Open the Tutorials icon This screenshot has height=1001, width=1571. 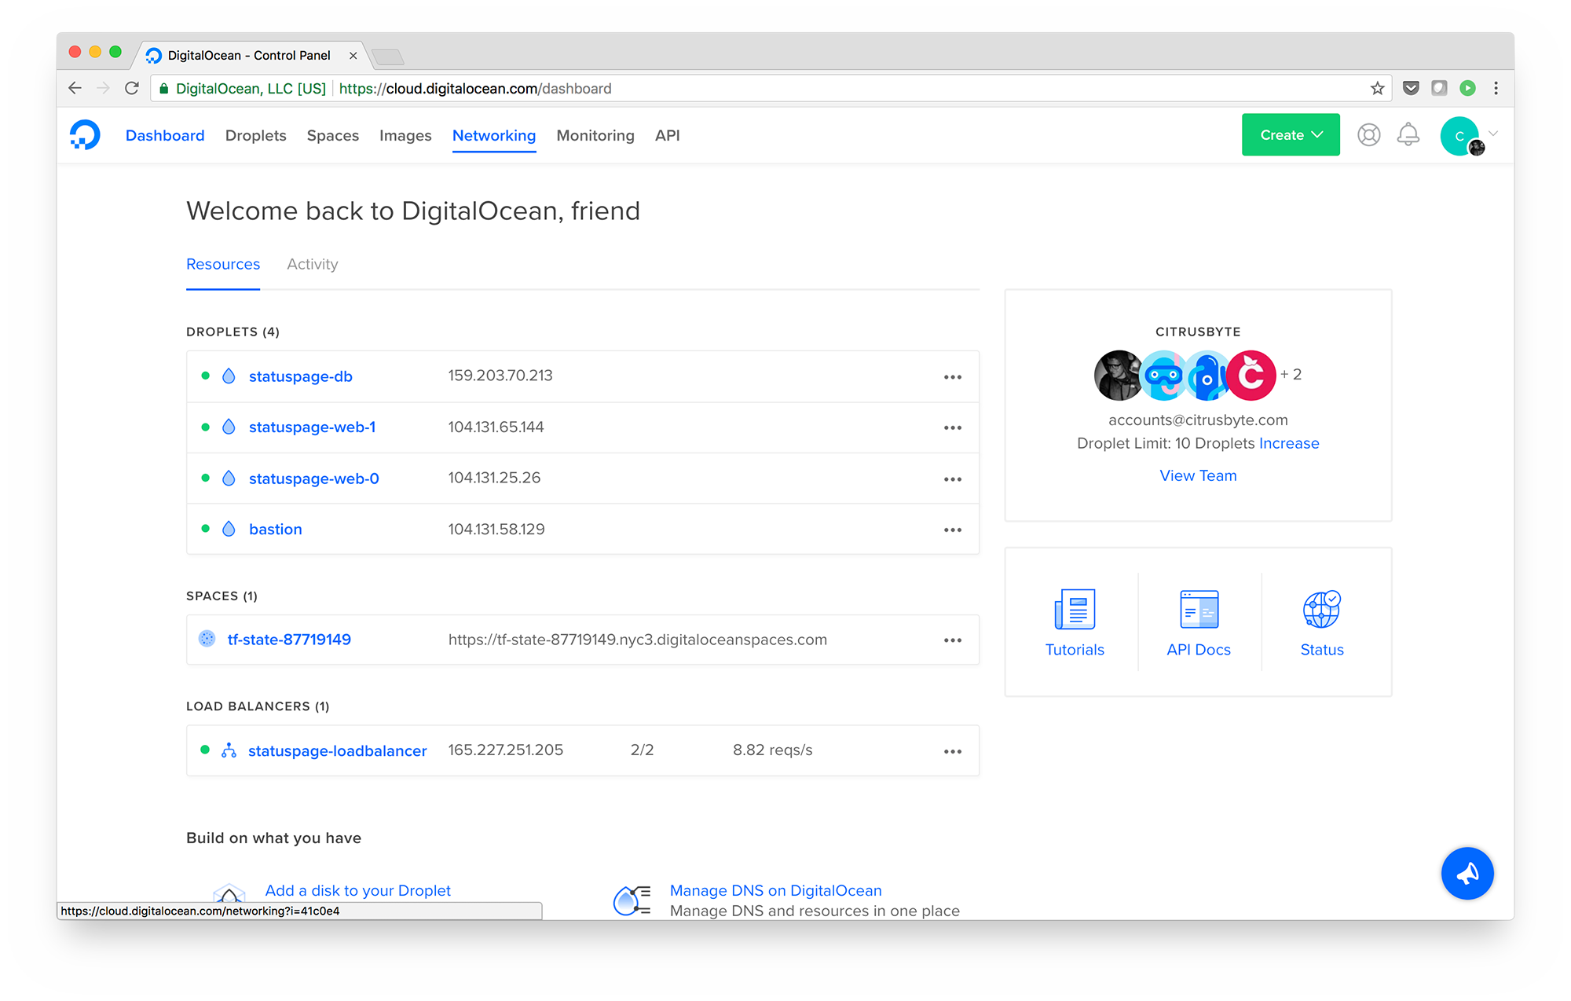pos(1074,610)
